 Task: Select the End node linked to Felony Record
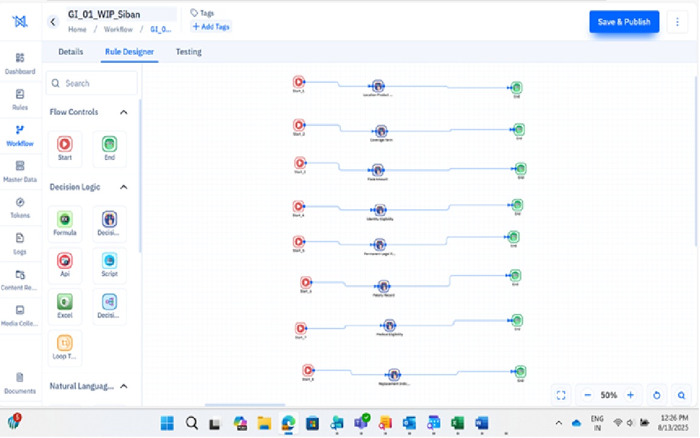tap(515, 276)
